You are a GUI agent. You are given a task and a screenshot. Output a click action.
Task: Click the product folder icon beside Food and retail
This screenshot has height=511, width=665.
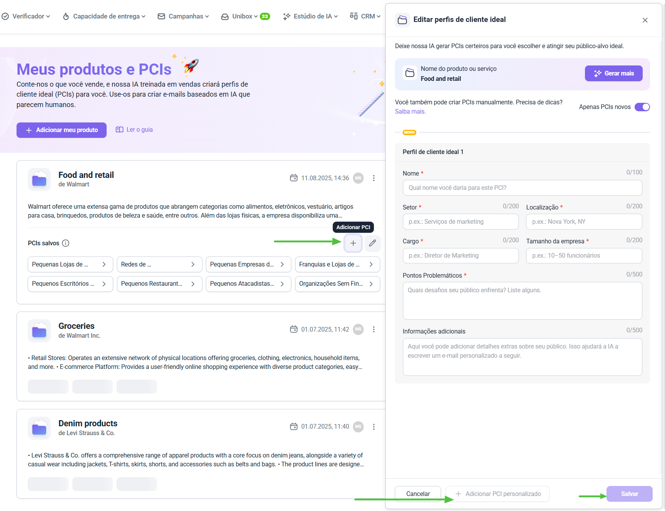(410, 73)
